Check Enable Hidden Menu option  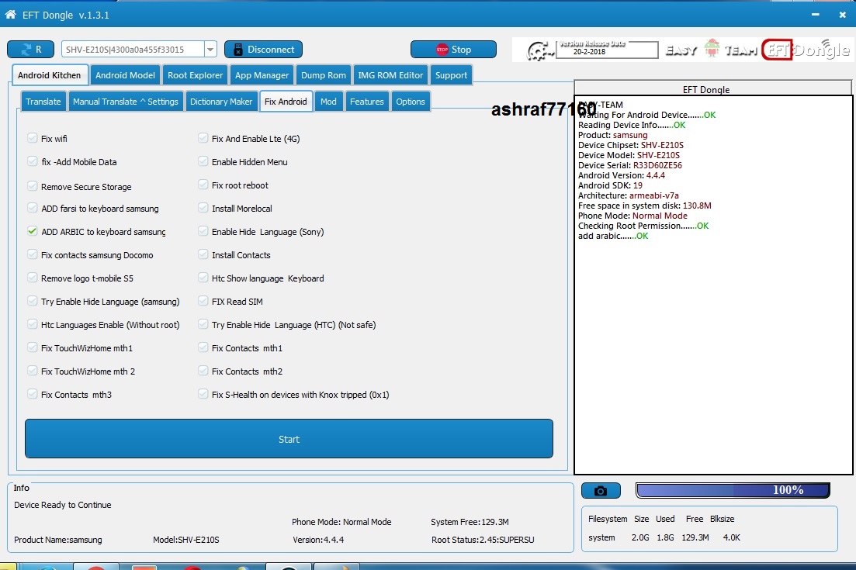(x=203, y=161)
